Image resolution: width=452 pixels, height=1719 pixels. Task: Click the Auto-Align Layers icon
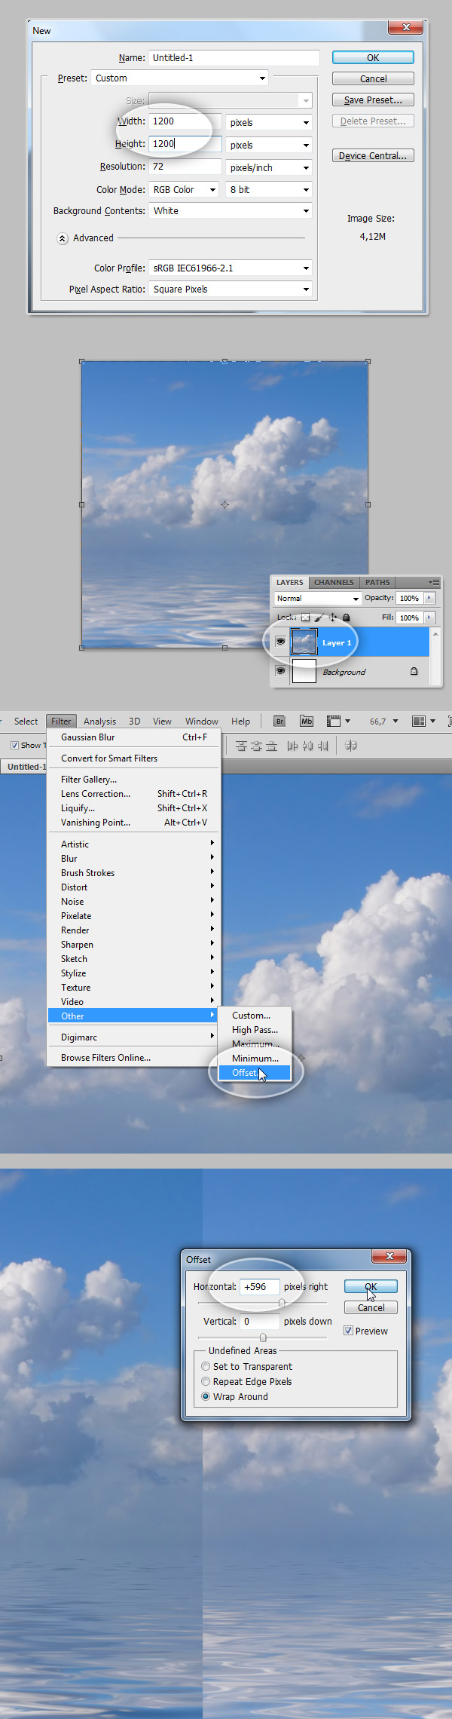pos(350,746)
